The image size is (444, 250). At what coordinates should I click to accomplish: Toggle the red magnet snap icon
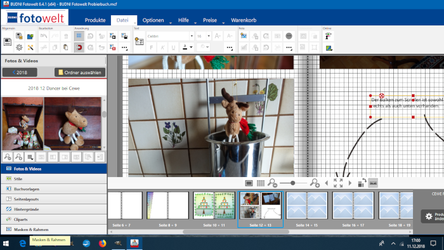(x=79, y=48)
